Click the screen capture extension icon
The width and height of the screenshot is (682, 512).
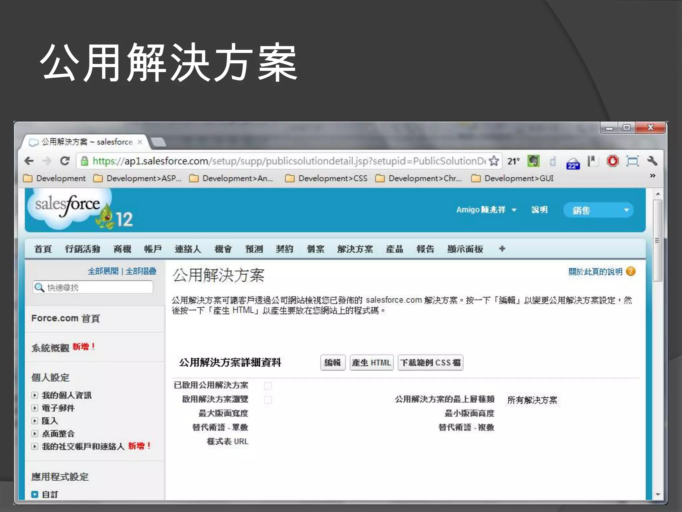[x=632, y=161]
